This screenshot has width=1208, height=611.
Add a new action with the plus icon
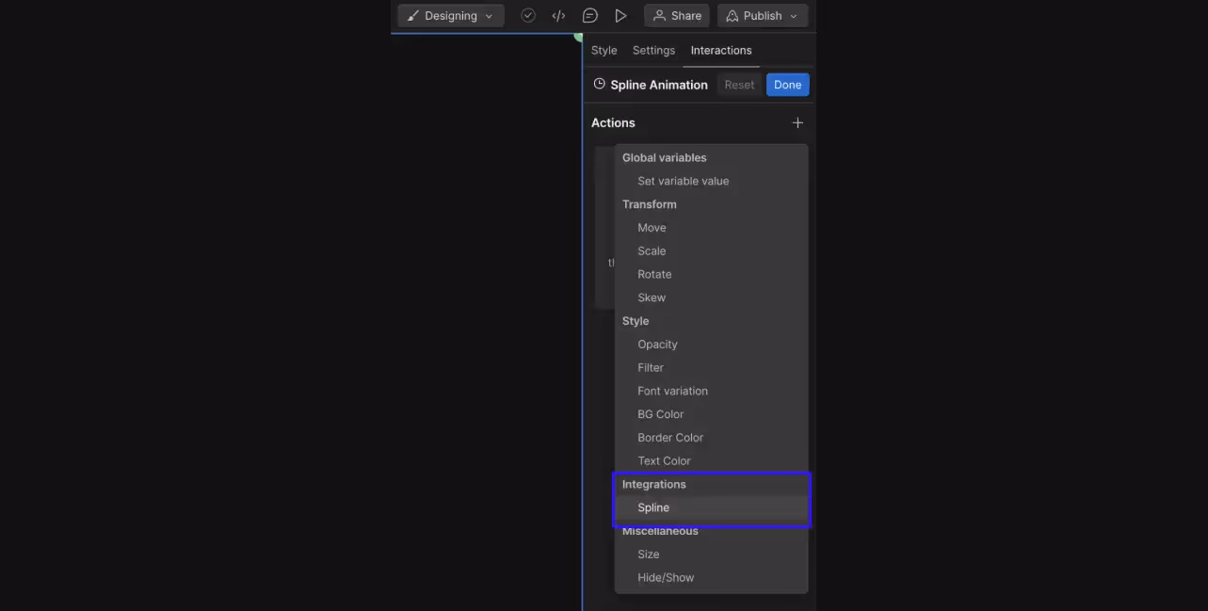(797, 122)
